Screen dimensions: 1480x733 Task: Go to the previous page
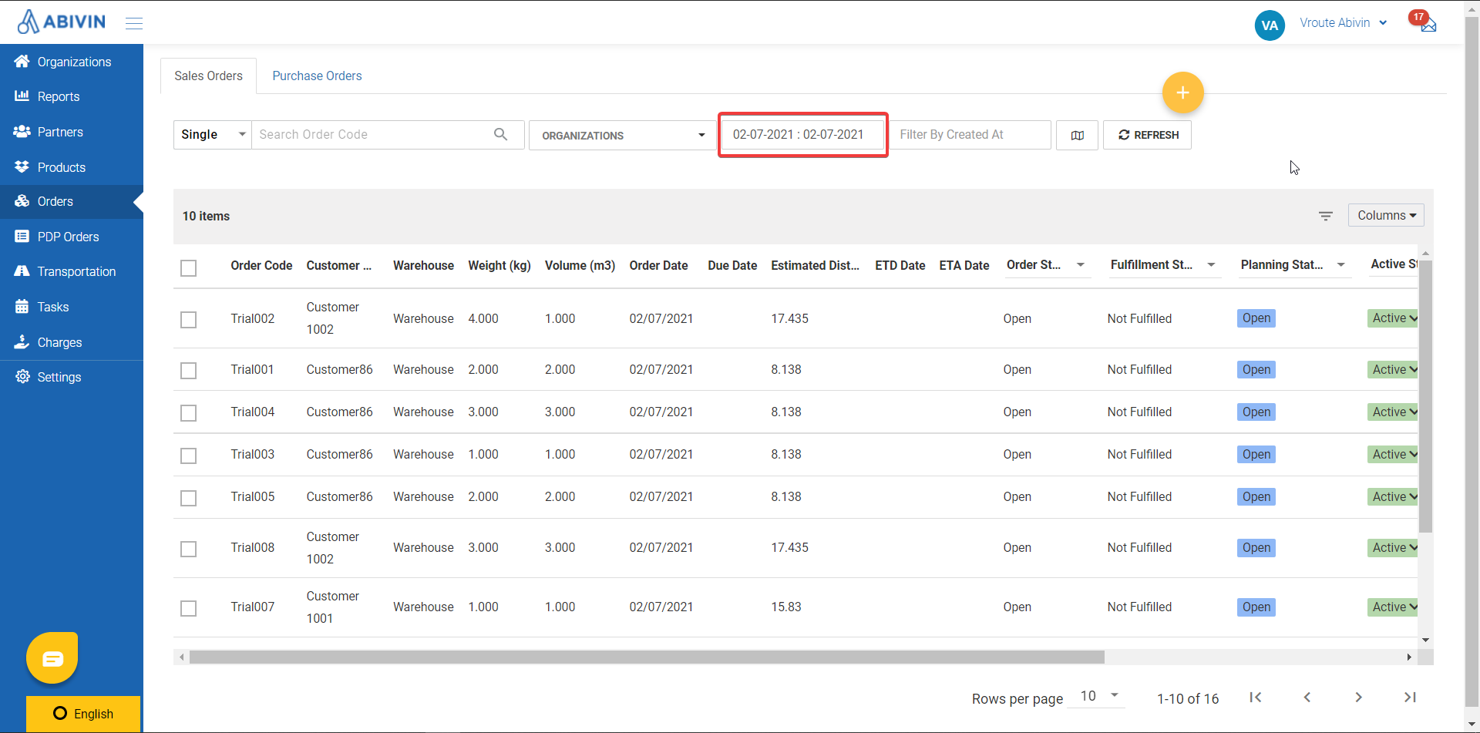tap(1307, 698)
